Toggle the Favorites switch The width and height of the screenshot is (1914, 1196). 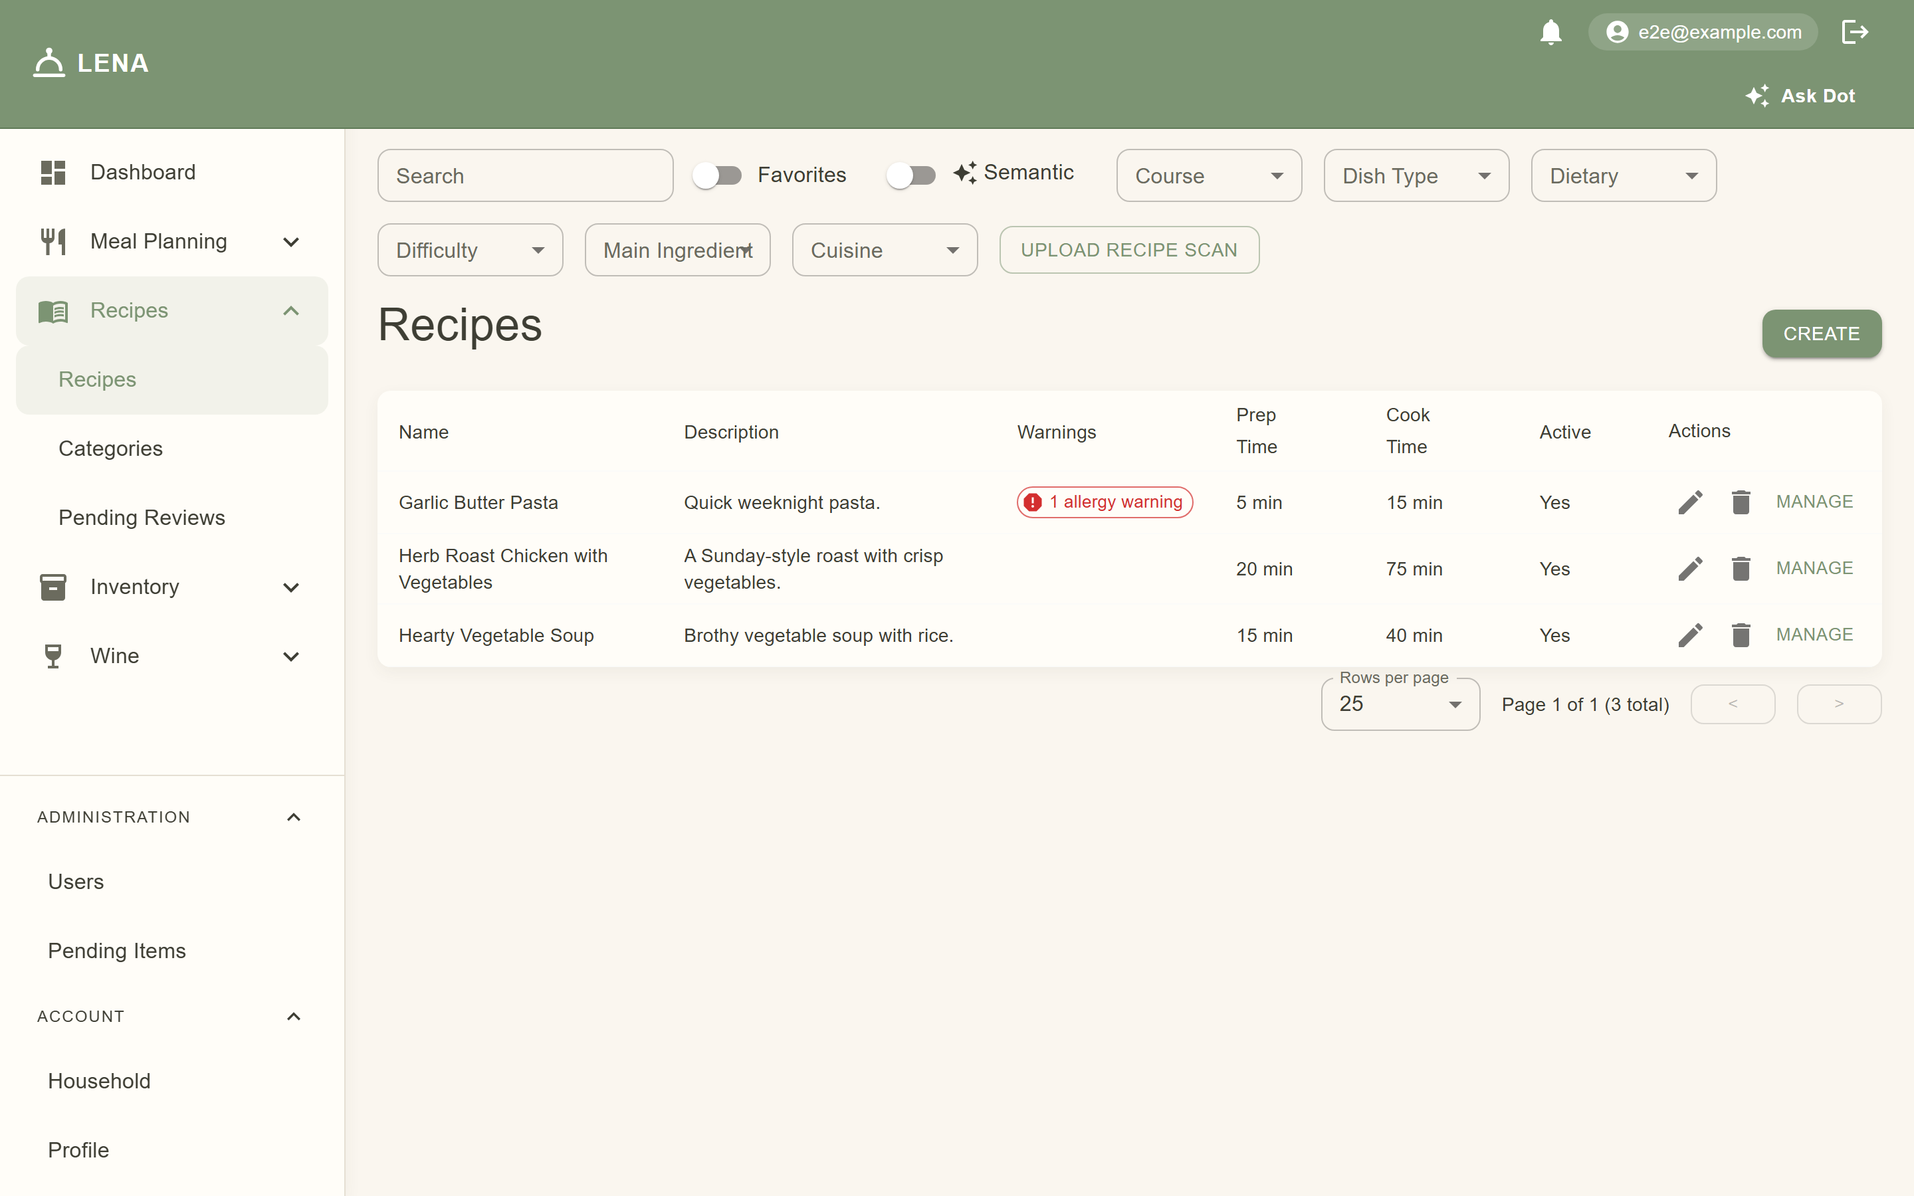pyautogui.click(x=717, y=175)
